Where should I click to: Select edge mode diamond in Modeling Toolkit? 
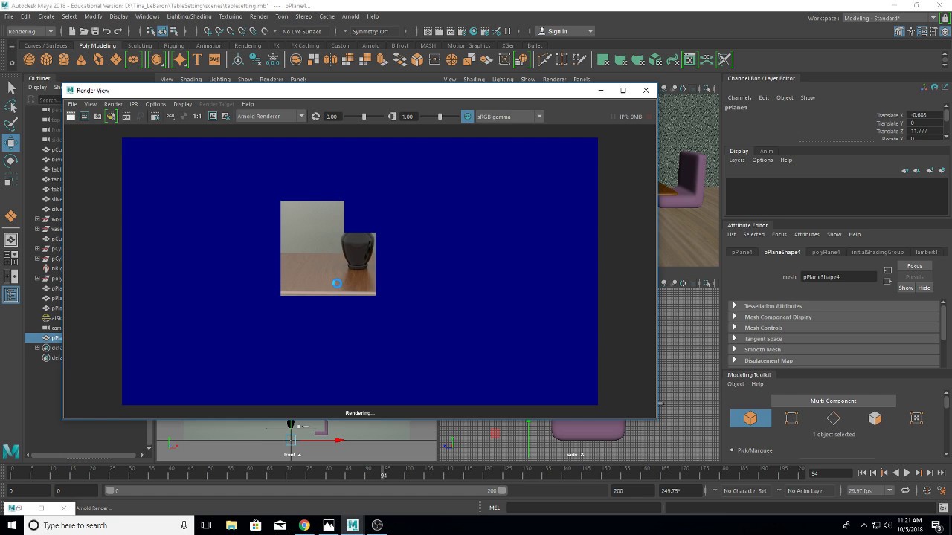tap(833, 418)
